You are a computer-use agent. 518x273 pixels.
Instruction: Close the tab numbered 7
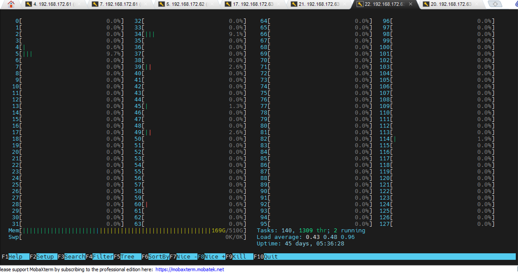(145, 4)
